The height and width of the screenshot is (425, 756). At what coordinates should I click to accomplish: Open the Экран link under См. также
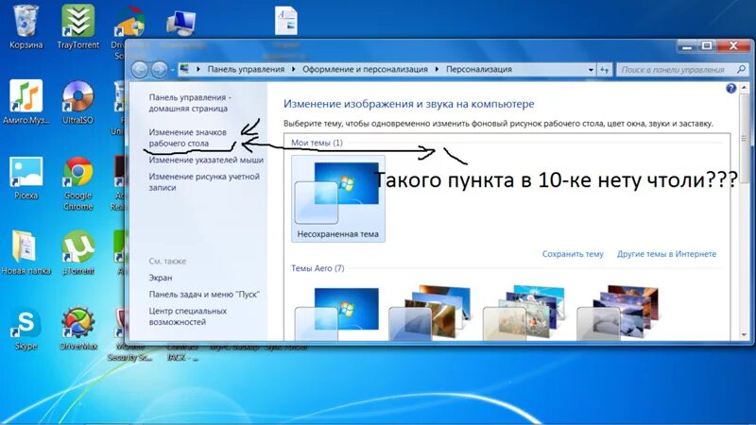161,278
